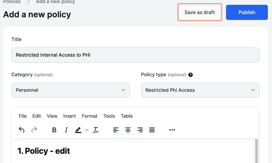Viewport: 272px width, 163px height.
Task: Apply the highlight color marker
Action: [78, 130]
